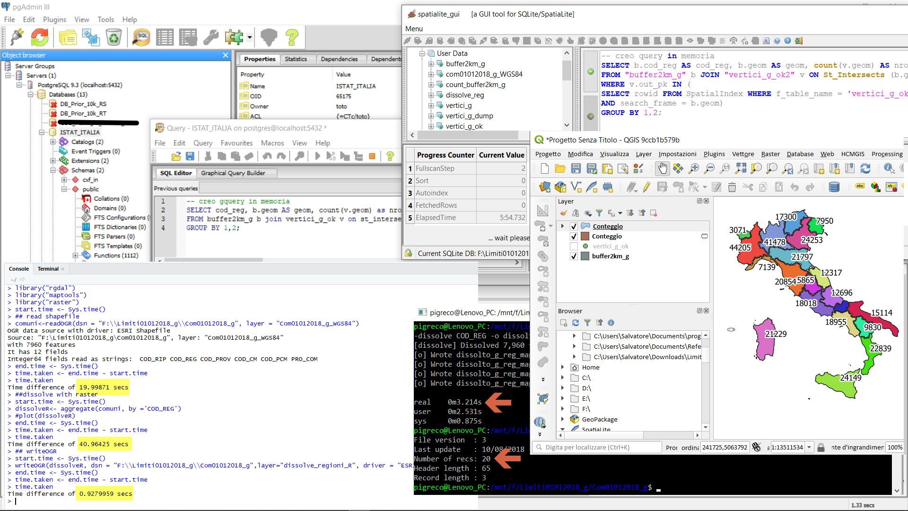Open the Processing menu in QGIS
908x511 pixels.
(887, 154)
